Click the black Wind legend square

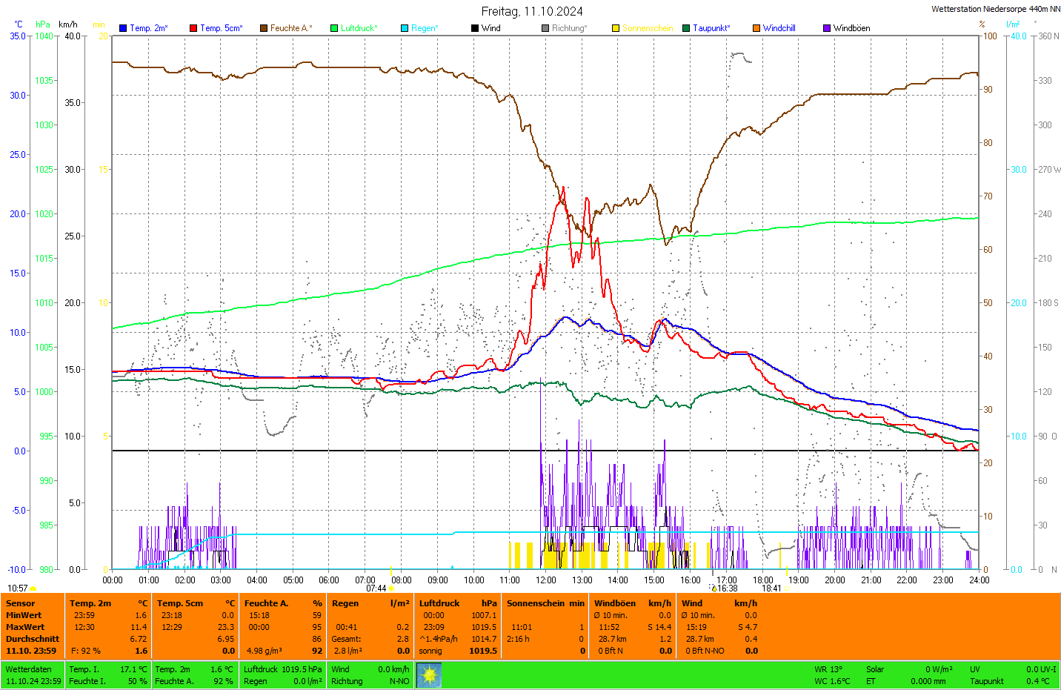(x=474, y=28)
